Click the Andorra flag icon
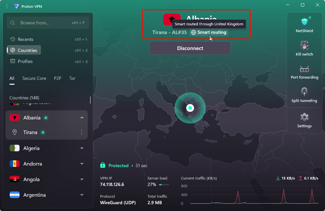The image size is (325, 211). pos(15,164)
